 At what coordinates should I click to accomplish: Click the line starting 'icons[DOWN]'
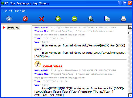(83, 88)
